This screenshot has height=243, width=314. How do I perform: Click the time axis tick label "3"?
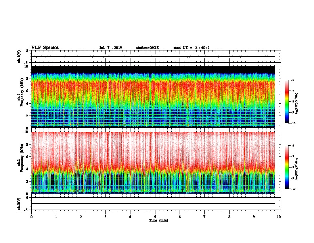click(x=105, y=217)
